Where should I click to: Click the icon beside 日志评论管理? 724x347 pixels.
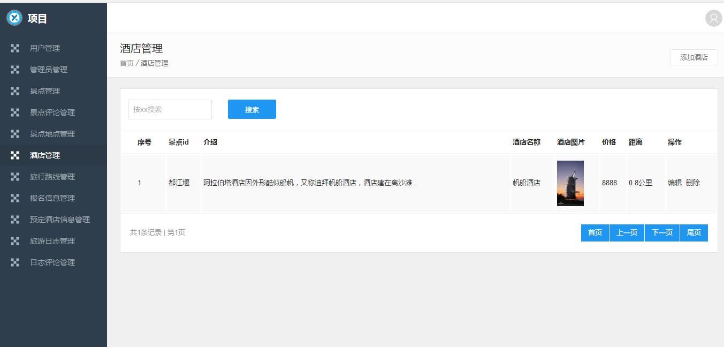click(15, 262)
